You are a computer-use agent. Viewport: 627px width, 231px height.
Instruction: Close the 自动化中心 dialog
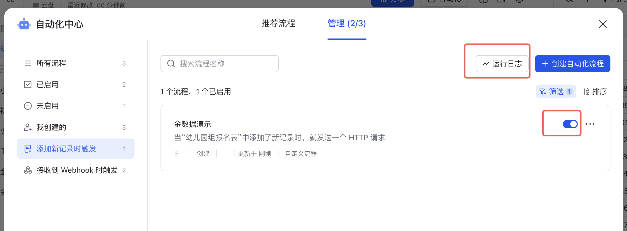tap(603, 24)
